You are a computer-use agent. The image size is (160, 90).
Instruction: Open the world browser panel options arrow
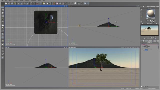point(158,42)
